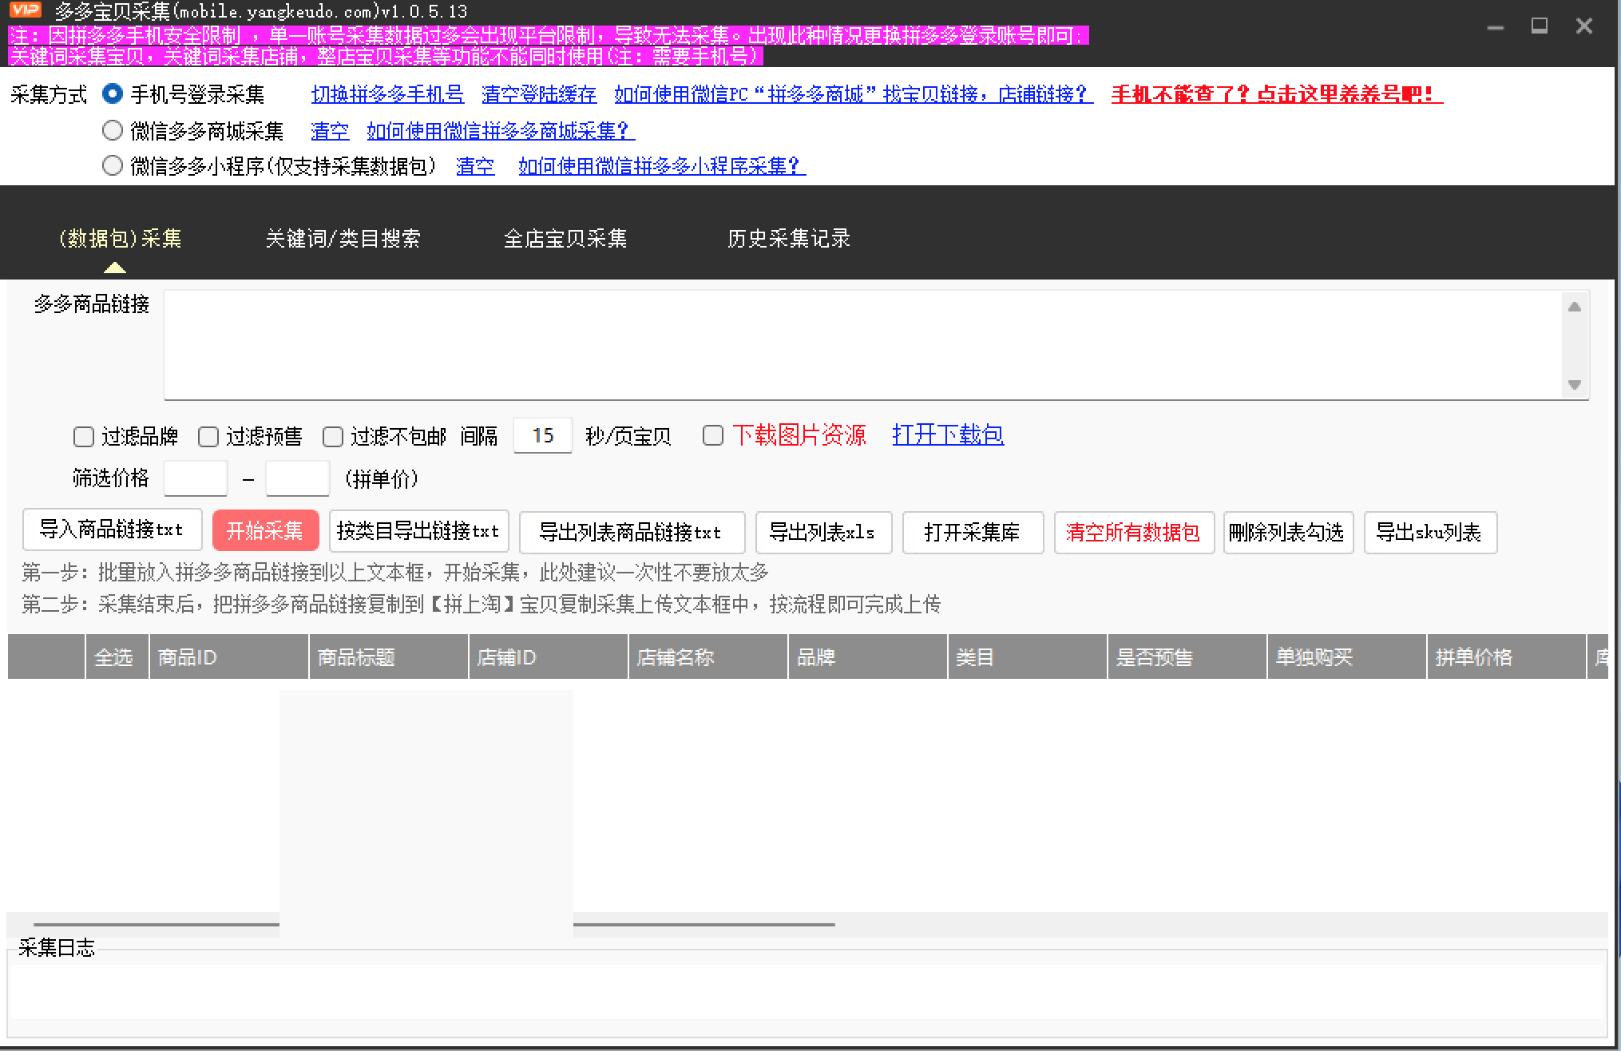Viewport: 1621px width, 1051px height.
Task: Click 删除列表勾选 button
Action: click(1288, 533)
